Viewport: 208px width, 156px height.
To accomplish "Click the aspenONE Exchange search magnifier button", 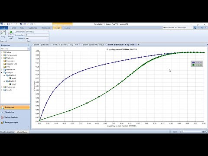I will pyautogui.click(x=195, y=28).
